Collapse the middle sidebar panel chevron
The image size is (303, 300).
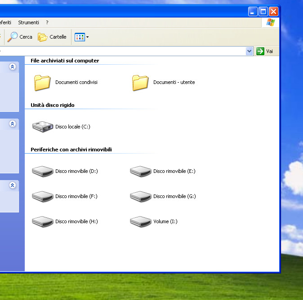(13, 124)
